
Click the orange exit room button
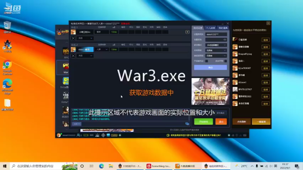[221, 122]
